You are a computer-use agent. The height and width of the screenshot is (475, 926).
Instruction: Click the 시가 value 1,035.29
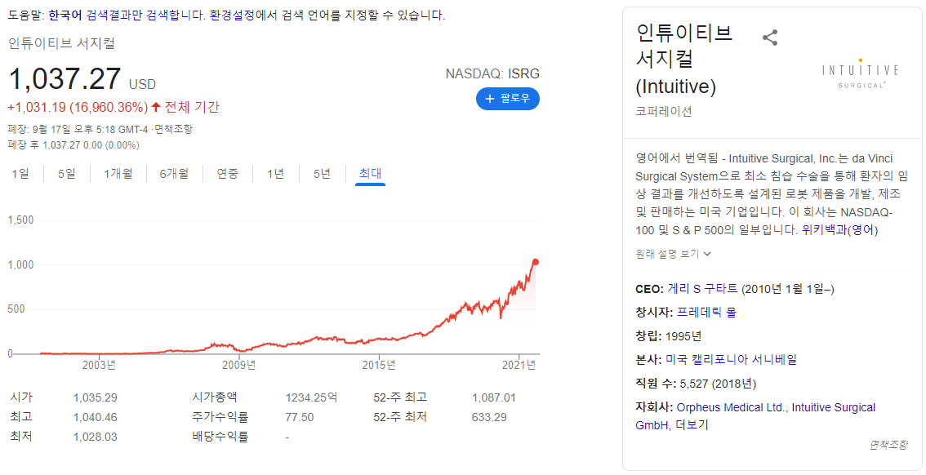pos(95,397)
